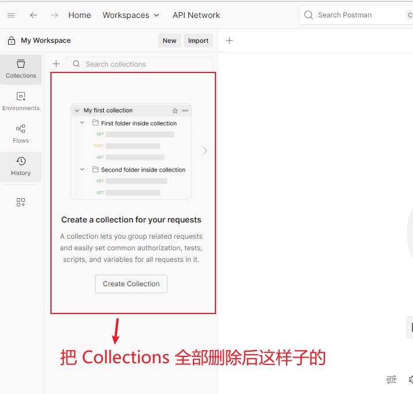
Task: Click the configure sidebar grid-plus icon
Action: pos(21,202)
